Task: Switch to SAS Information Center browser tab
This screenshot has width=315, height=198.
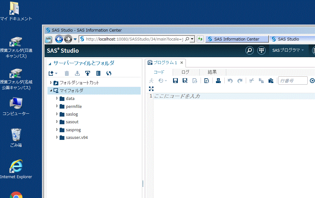Action: [237, 39]
